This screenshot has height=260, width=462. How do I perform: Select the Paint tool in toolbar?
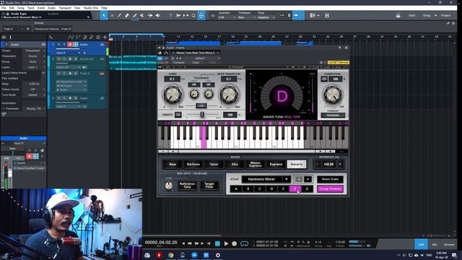click(x=135, y=15)
